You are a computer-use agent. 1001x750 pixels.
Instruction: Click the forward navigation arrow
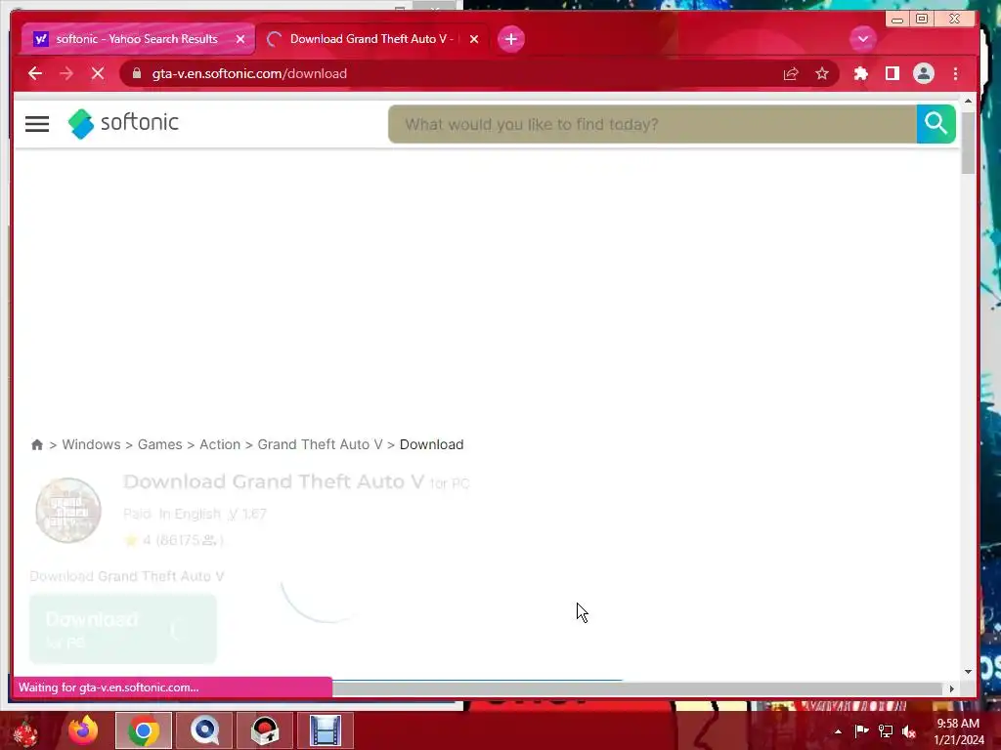click(x=66, y=73)
